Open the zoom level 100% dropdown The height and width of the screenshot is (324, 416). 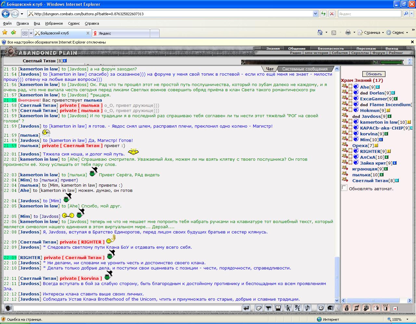click(x=407, y=319)
